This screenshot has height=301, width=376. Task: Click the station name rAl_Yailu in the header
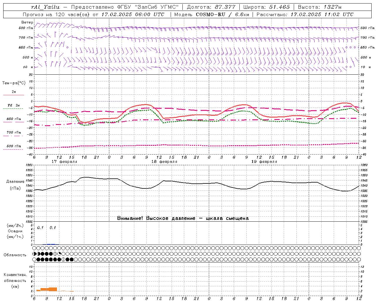[45, 7]
